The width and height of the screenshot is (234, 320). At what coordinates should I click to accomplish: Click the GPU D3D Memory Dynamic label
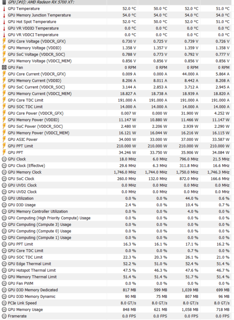32,297
